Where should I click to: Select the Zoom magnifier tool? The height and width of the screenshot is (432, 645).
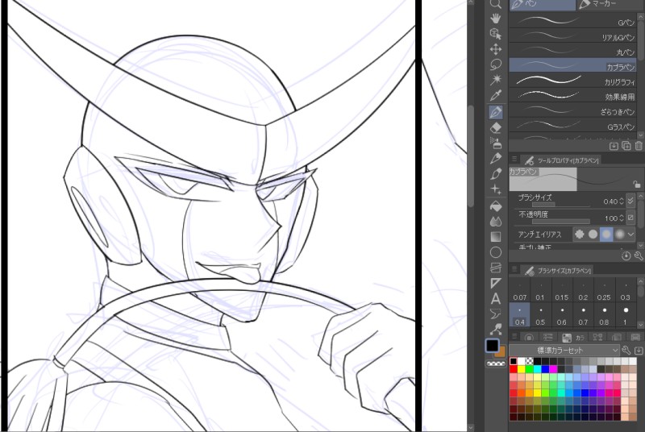pos(496,4)
